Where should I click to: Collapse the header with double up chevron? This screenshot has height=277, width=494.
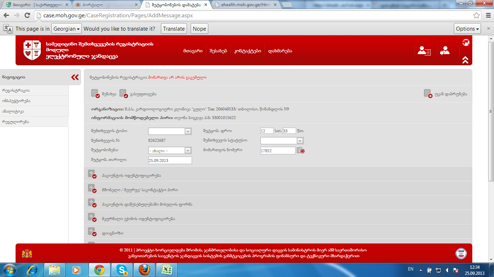pyautogui.click(x=465, y=60)
